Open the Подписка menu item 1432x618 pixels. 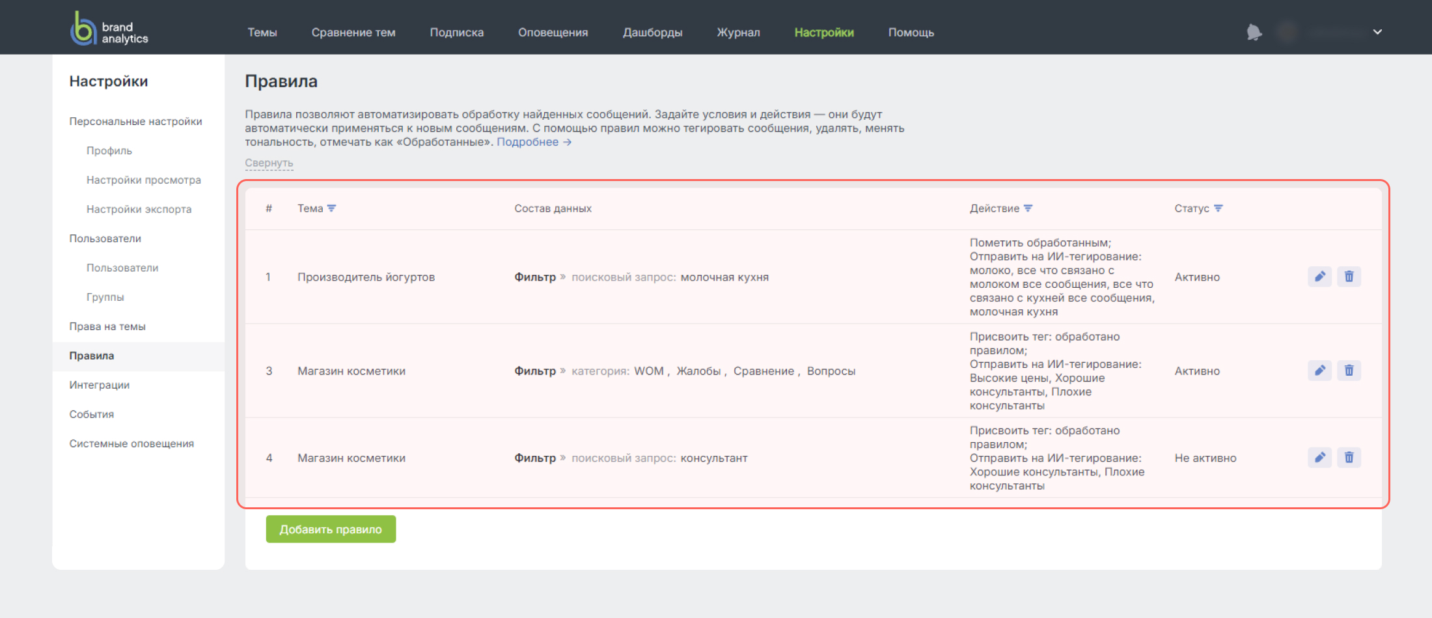(x=457, y=33)
